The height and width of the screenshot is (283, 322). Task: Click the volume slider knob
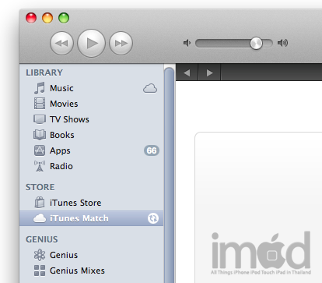tap(256, 43)
